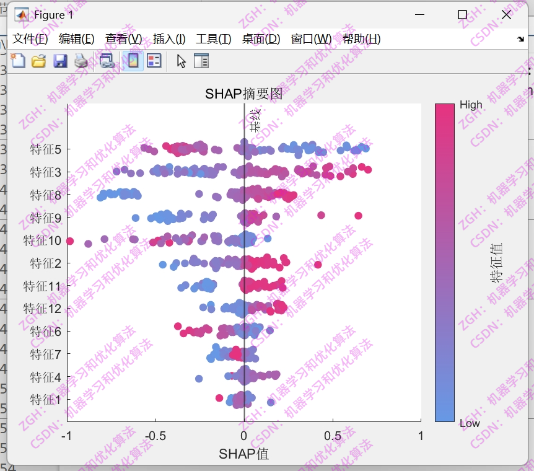534x471 pixels.
Task: Click the MATLAB icon in the title bar
Action: pyautogui.click(x=20, y=14)
